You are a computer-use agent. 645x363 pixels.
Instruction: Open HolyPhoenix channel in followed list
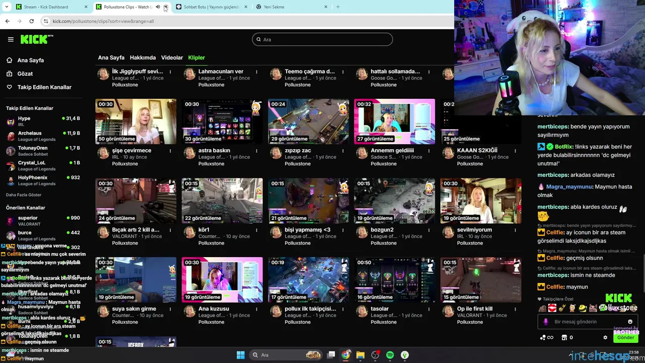tap(43, 180)
